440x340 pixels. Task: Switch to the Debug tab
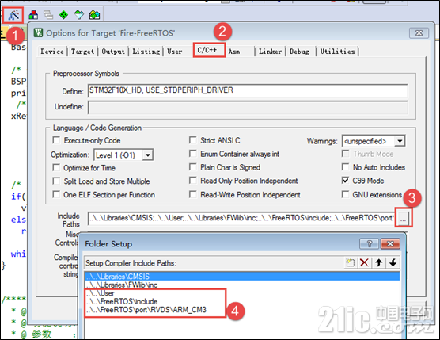pos(299,52)
